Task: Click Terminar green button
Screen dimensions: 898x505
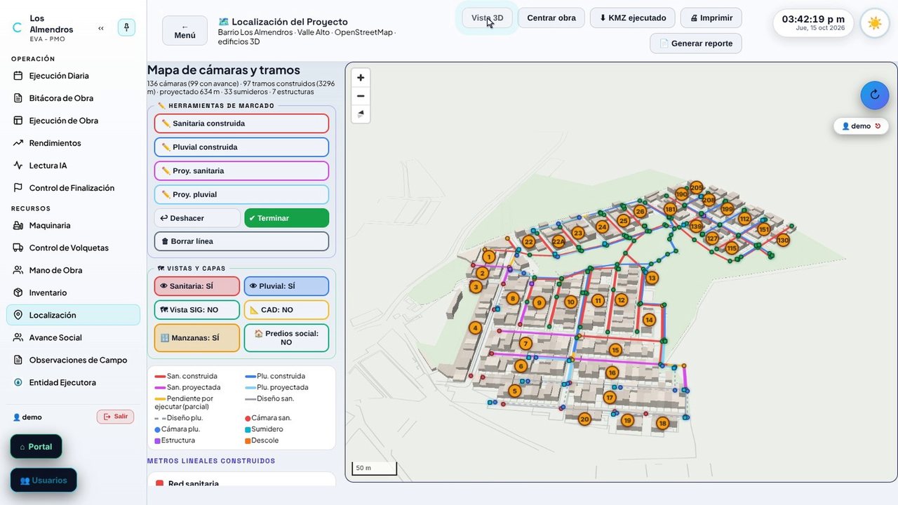Action: click(x=286, y=218)
